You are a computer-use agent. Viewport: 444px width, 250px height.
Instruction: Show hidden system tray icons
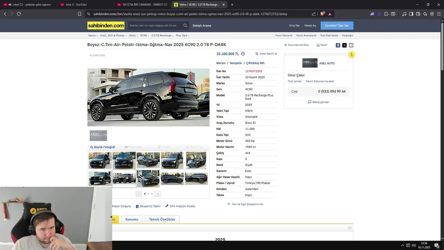coord(402,245)
